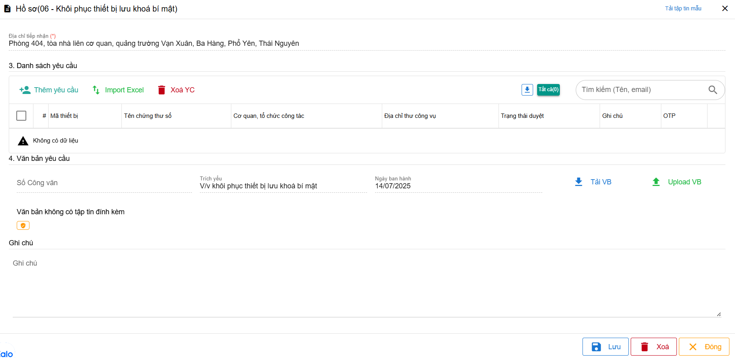Click the Upload VB green arrow icon
735x358 pixels.
pyautogui.click(x=656, y=182)
